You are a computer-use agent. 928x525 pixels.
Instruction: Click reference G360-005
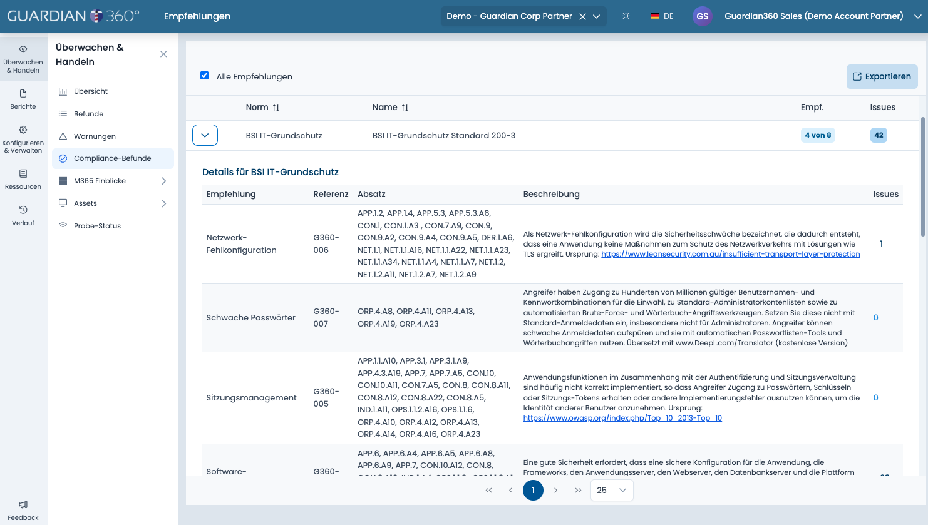pyautogui.click(x=326, y=398)
